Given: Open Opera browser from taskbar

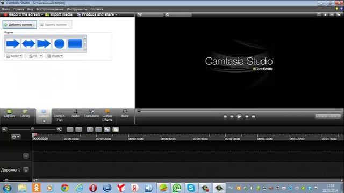Looking at the screenshot, I should click(x=93, y=188).
